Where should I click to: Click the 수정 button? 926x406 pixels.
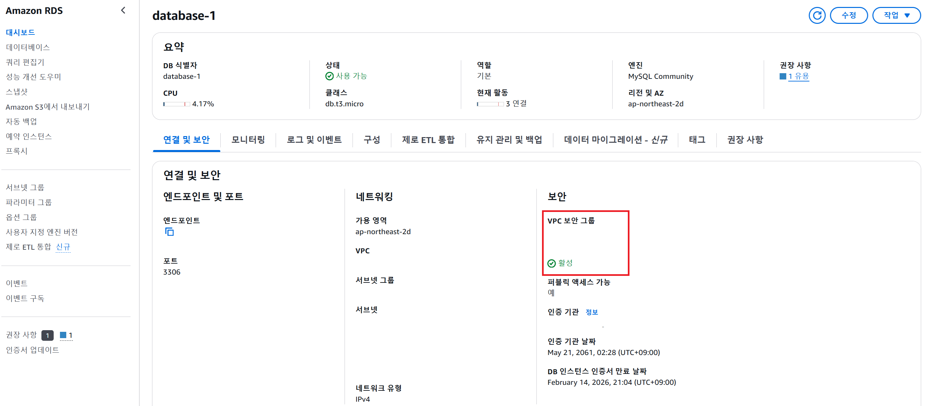click(x=849, y=16)
